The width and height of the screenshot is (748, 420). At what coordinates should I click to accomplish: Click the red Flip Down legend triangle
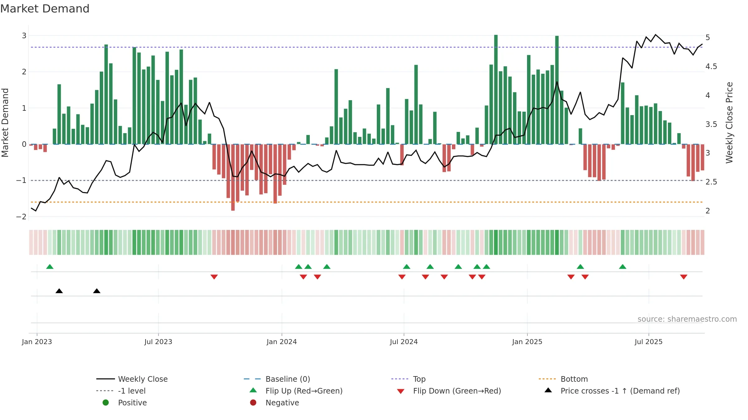(x=401, y=391)
